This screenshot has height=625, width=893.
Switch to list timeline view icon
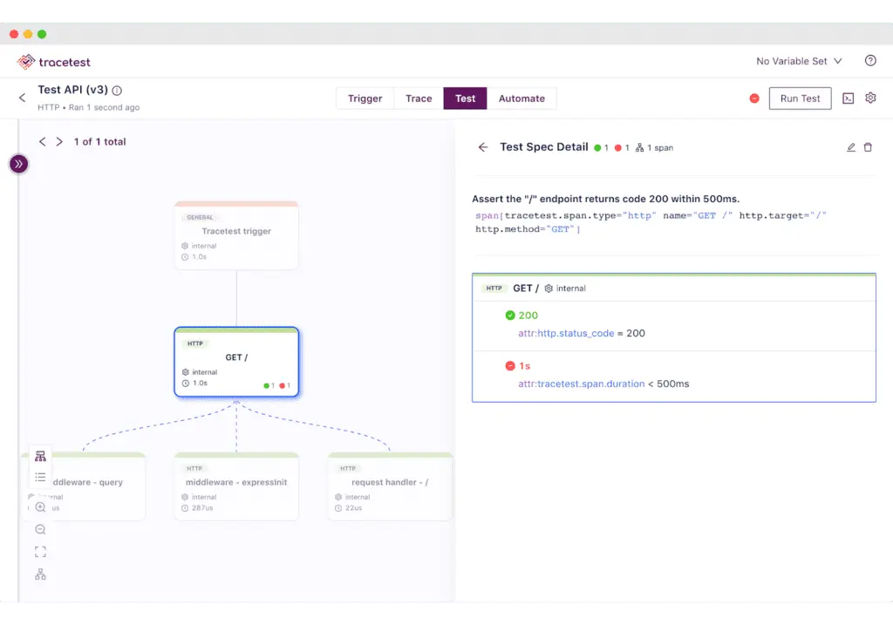(40, 477)
